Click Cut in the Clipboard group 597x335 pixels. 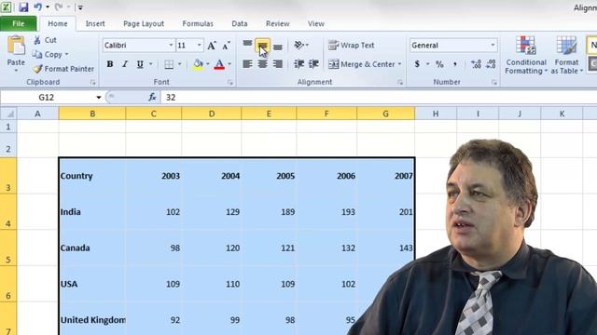[x=46, y=40]
